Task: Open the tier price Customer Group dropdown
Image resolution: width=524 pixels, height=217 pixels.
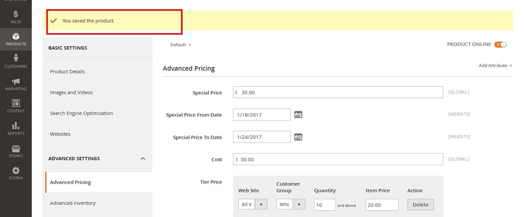Action: pos(291,204)
